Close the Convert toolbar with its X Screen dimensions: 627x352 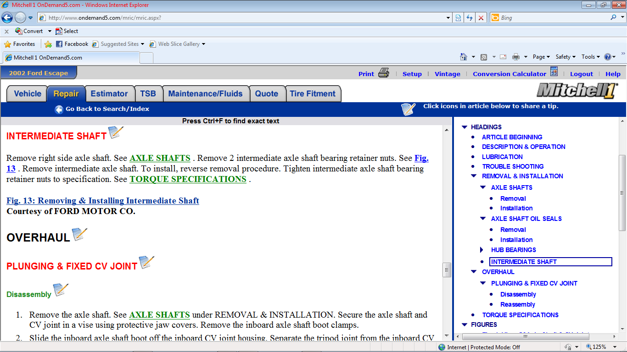pyautogui.click(x=6, y=32)
